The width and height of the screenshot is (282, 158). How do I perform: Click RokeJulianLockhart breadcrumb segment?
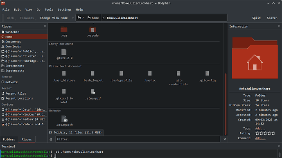(120, 18)
